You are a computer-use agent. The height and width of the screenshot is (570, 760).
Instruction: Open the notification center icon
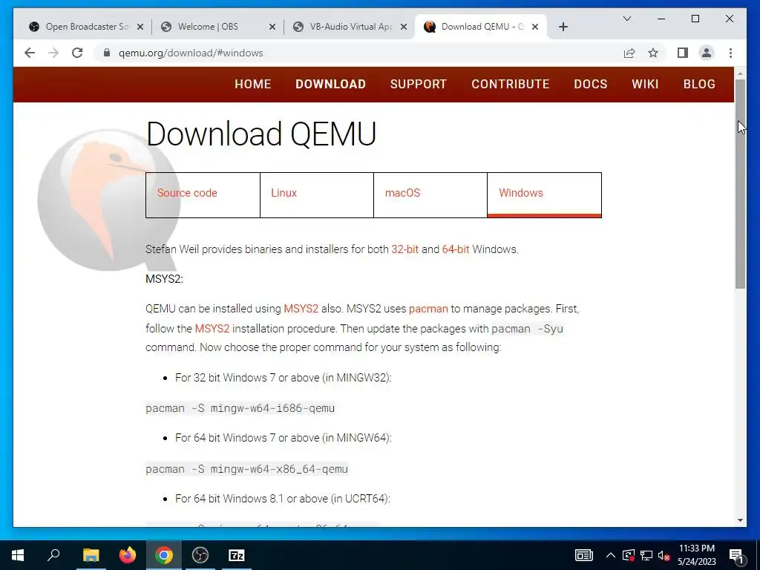[736, 555]
